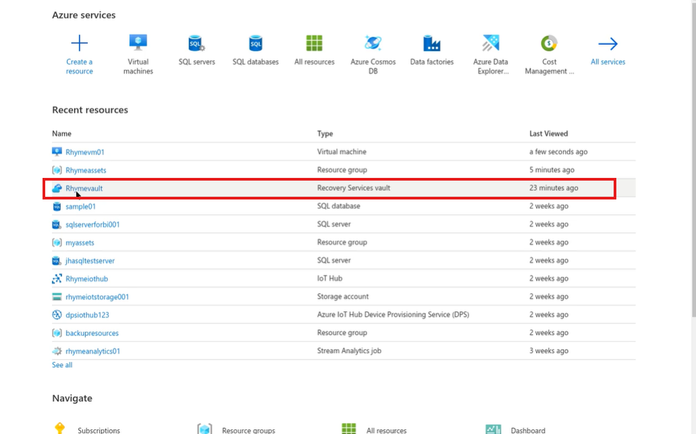Open the Rhymevm01 resource link
This screenshot has height=434, width=696.
click(85, 152)
